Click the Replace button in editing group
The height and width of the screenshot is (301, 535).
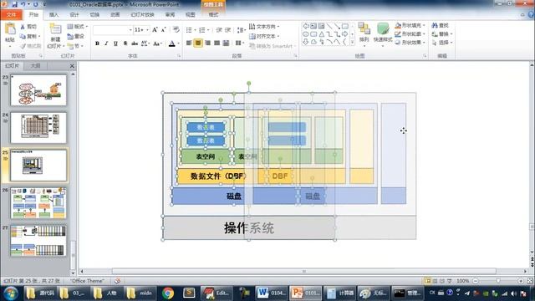[442, 33]
